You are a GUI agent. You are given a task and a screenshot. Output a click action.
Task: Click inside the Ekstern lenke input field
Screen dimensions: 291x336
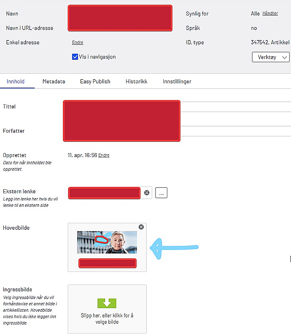point(104,193)
